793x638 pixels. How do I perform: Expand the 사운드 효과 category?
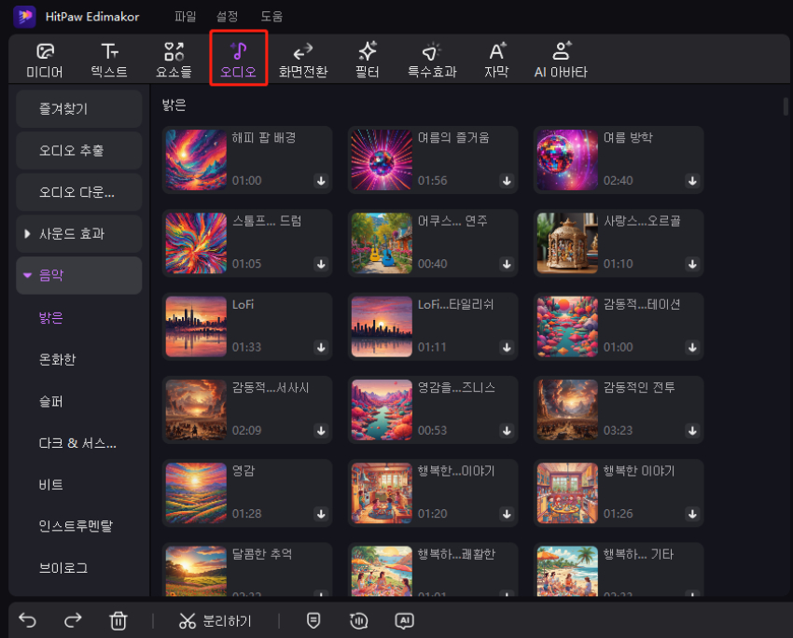tap(79, 233)
